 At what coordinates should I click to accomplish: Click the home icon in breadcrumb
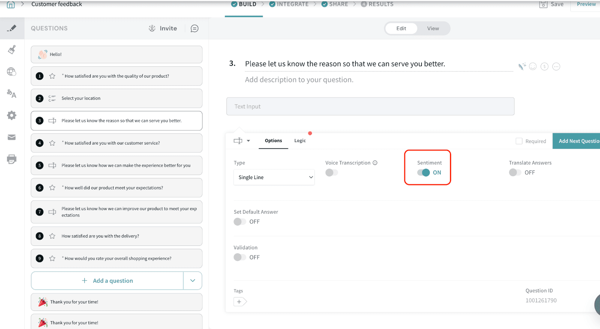[x=11, y=4]
